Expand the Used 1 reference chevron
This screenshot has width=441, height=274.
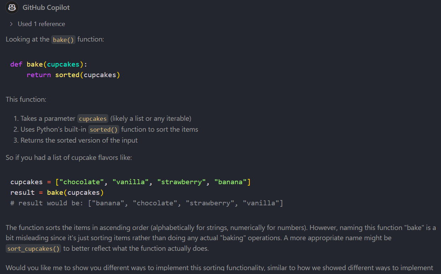point(11,24)
